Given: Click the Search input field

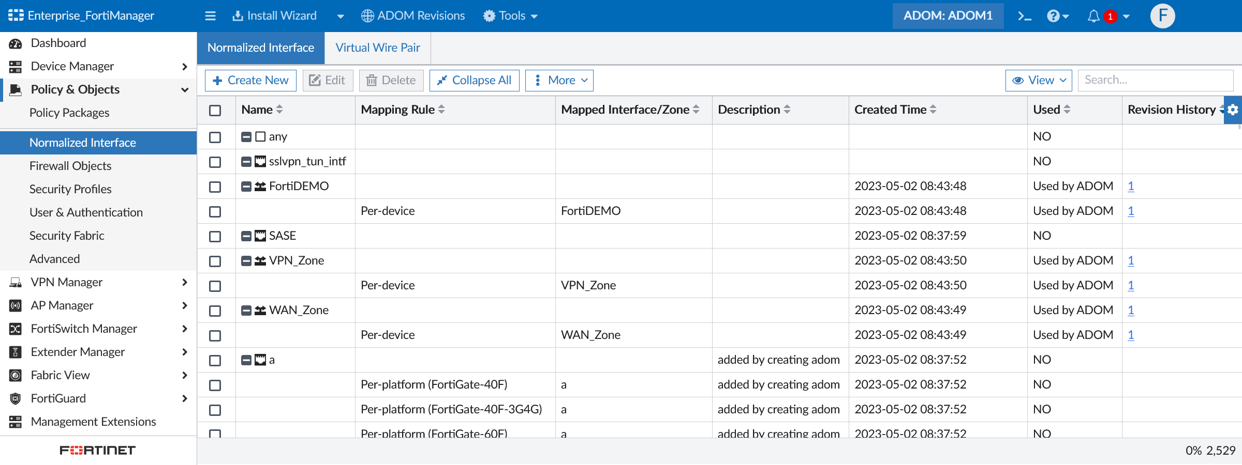Looking at the screenshot, I should coord(1155,80).
